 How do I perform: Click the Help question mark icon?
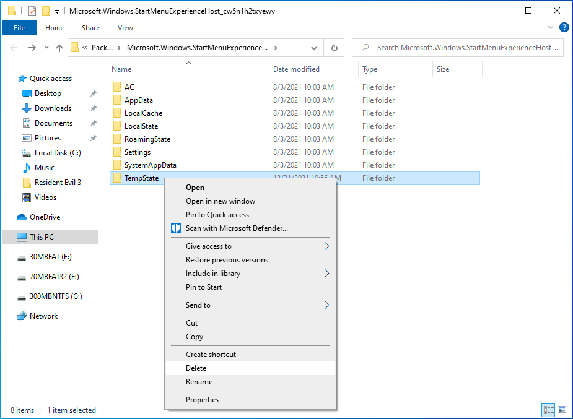coord(564,28)
